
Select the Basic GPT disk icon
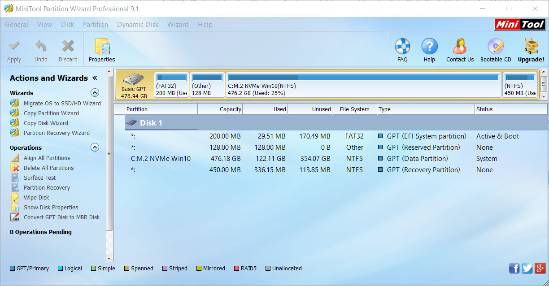(x=134, y=79)
